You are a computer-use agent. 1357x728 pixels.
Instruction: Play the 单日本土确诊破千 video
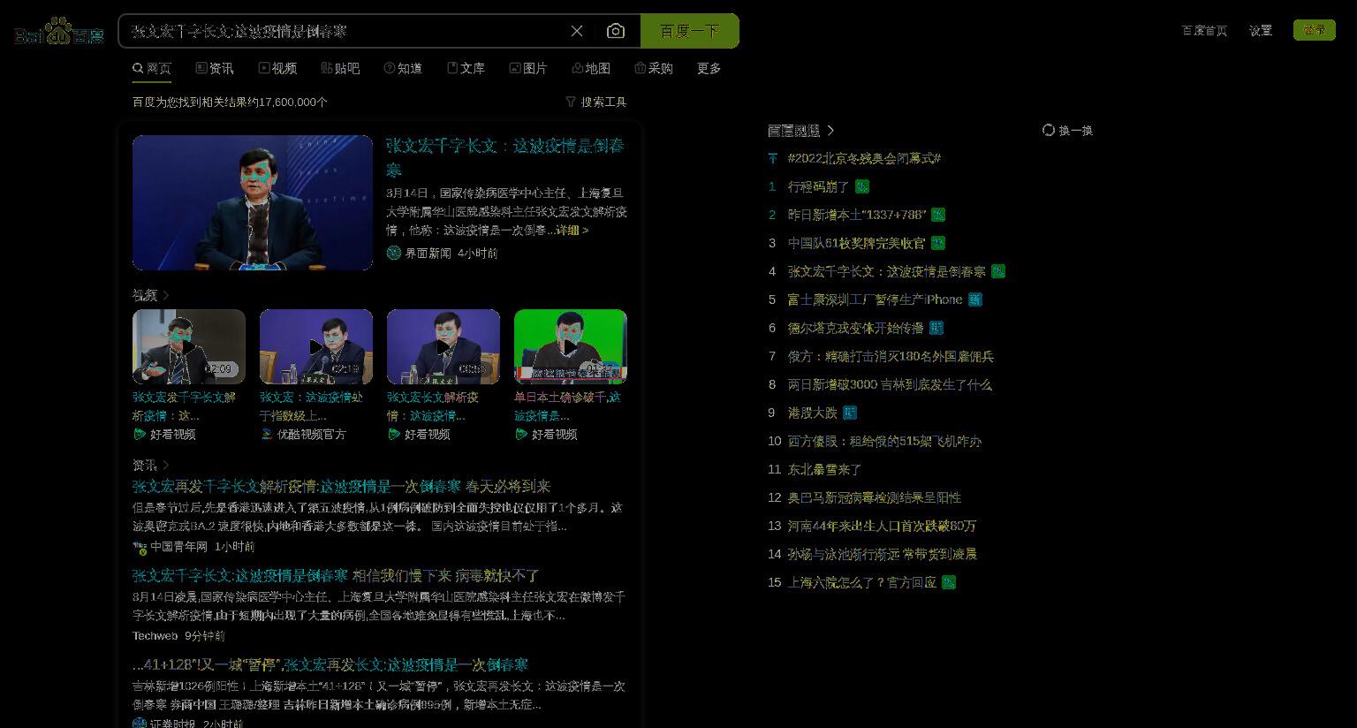571,346
